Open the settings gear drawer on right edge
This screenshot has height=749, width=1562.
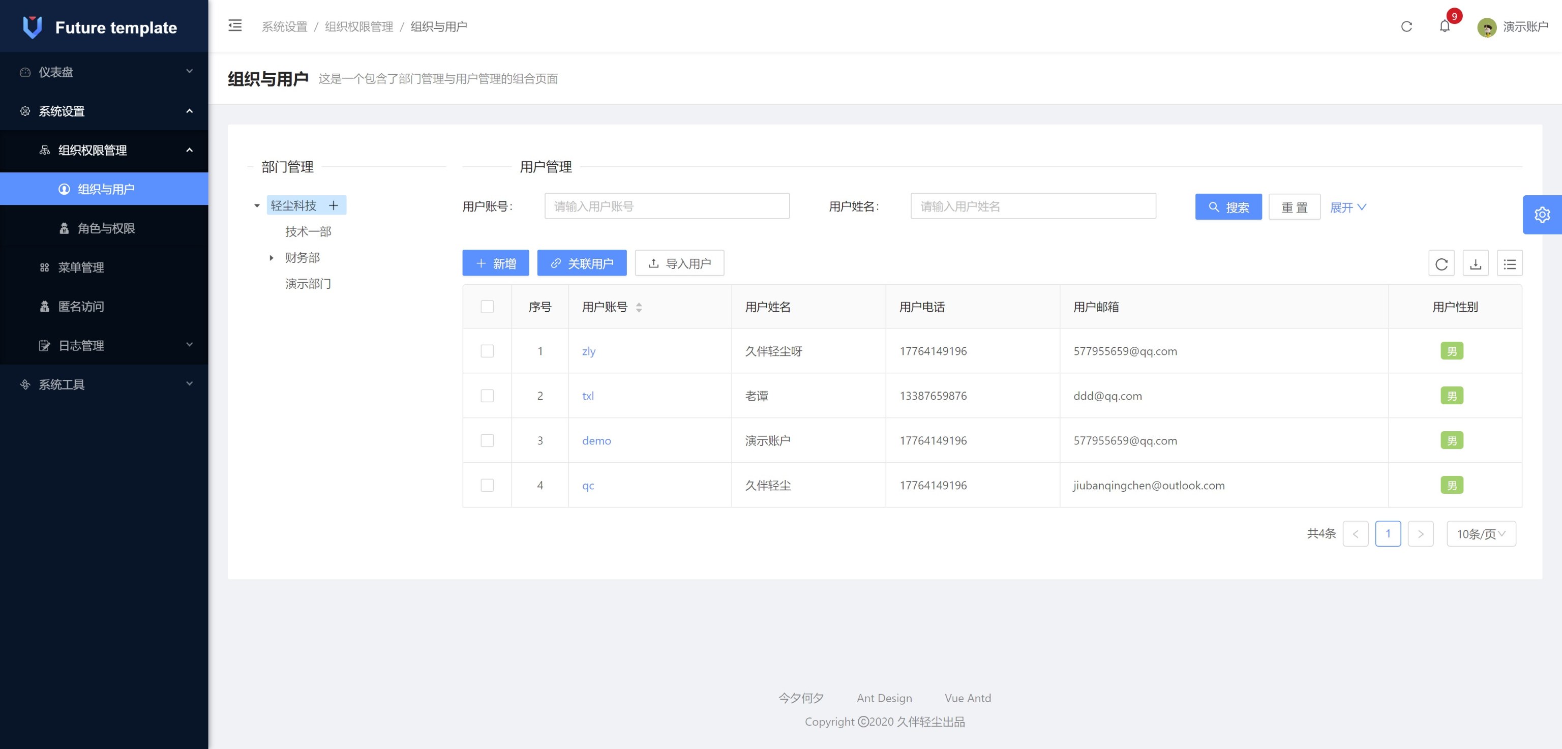pos(1542,215)
